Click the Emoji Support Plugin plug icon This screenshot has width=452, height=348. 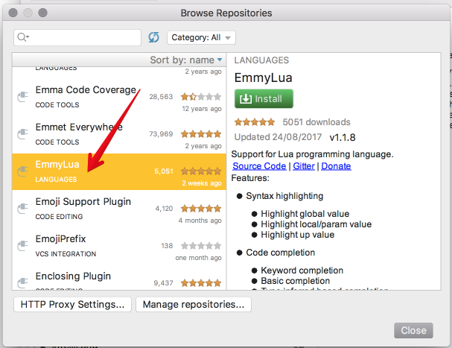(x=23, y=208)
